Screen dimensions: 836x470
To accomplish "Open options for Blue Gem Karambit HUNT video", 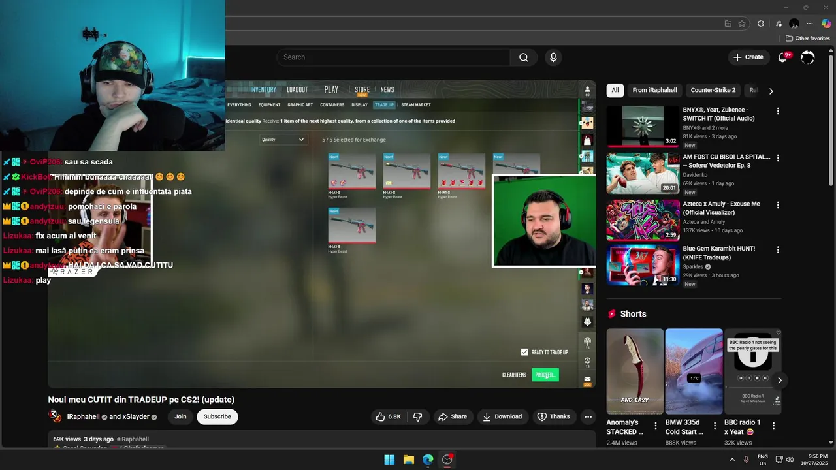I will click(x=778, y=249).
